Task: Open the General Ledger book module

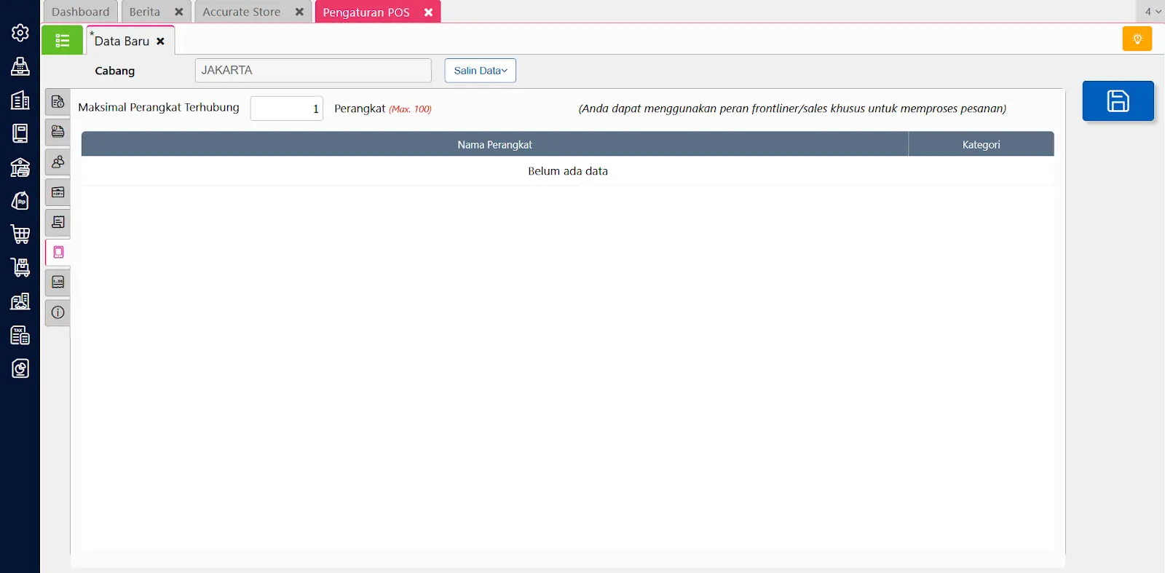Action: (20, 133)
